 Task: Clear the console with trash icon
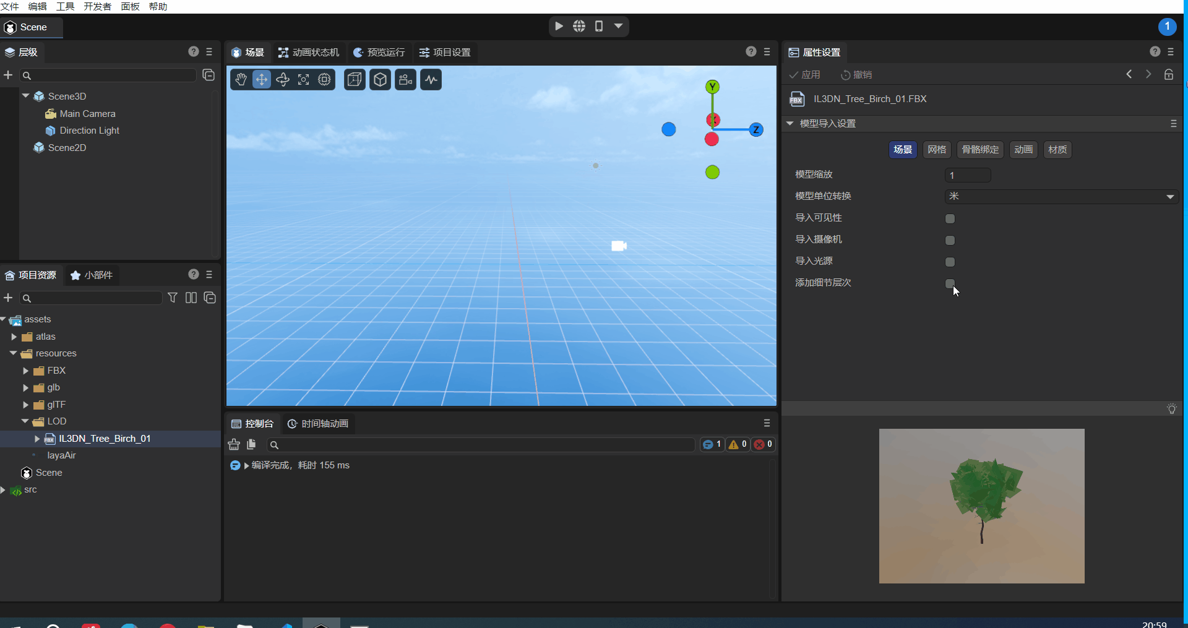point(234,444)
